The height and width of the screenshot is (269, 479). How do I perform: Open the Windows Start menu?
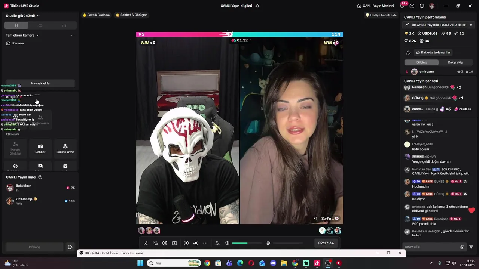pos(140,263)
